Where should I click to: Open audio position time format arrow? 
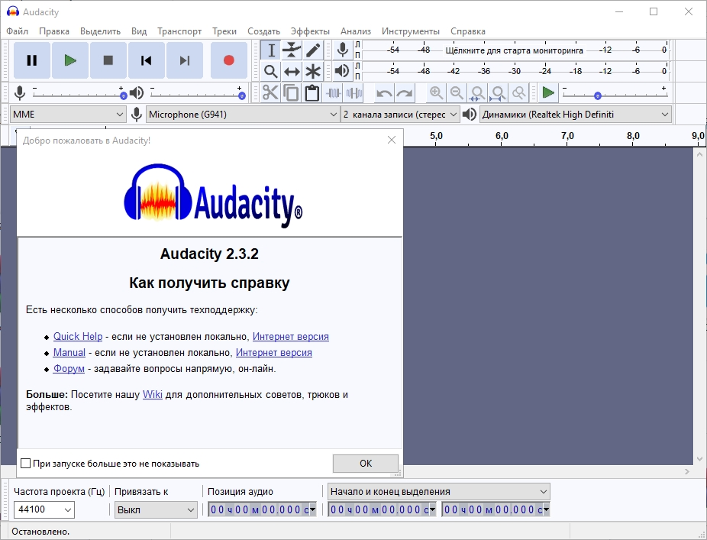pos(312,509)
